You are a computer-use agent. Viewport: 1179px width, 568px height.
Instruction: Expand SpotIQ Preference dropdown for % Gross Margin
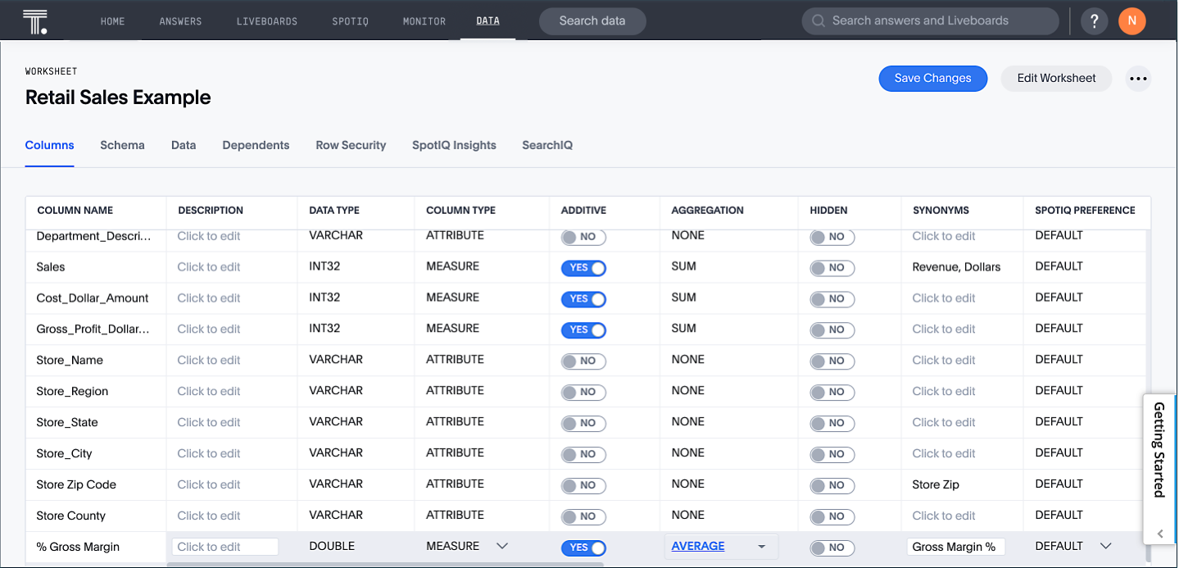[x=1105, y=546]
